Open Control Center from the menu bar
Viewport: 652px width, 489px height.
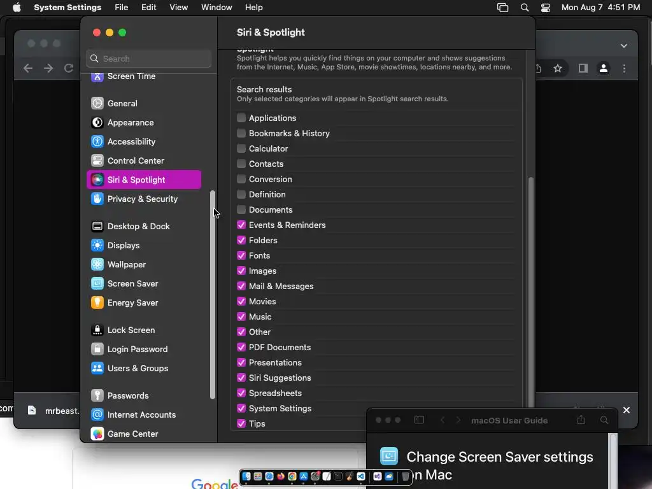pyautogui.click(x=546, y=8)
